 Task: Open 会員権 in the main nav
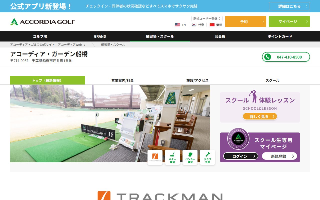220,36
